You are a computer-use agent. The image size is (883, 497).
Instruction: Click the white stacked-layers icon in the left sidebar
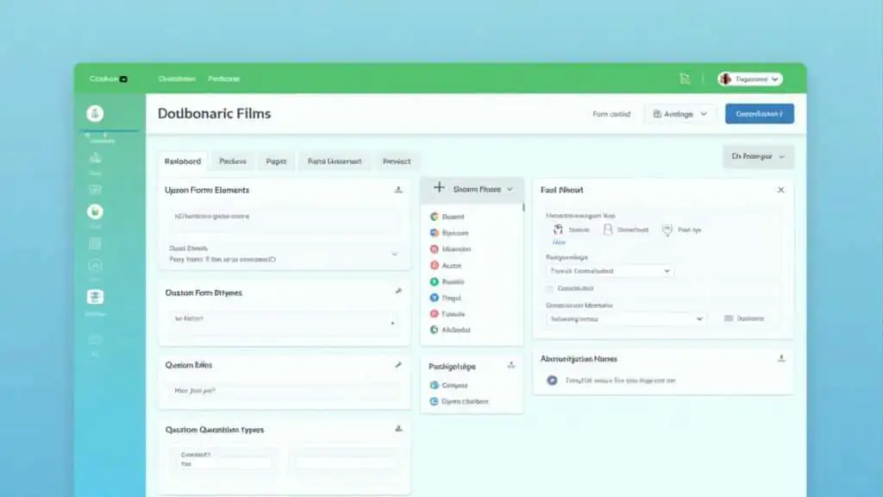point(95,297)
